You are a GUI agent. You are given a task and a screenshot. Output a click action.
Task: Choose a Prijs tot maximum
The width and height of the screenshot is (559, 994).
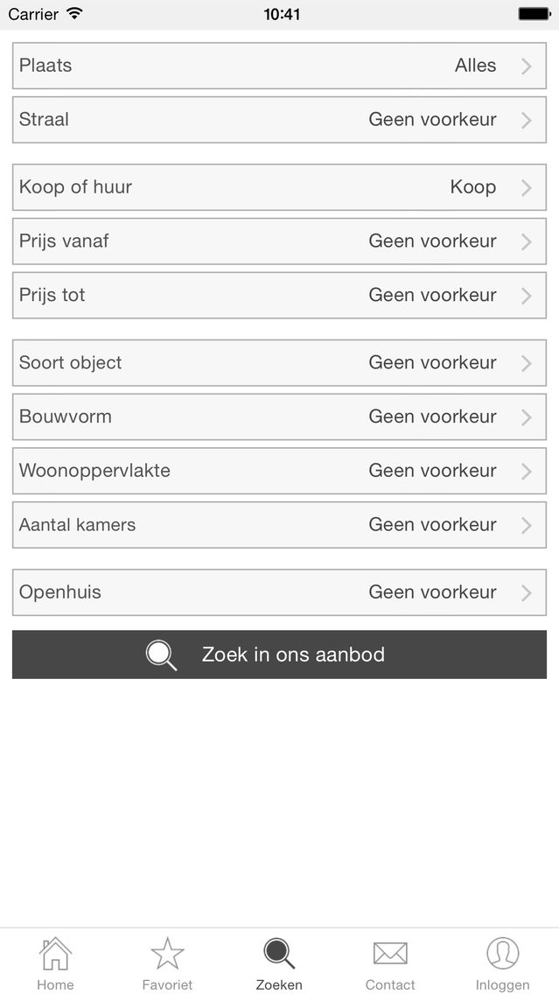tap(279, 296)
